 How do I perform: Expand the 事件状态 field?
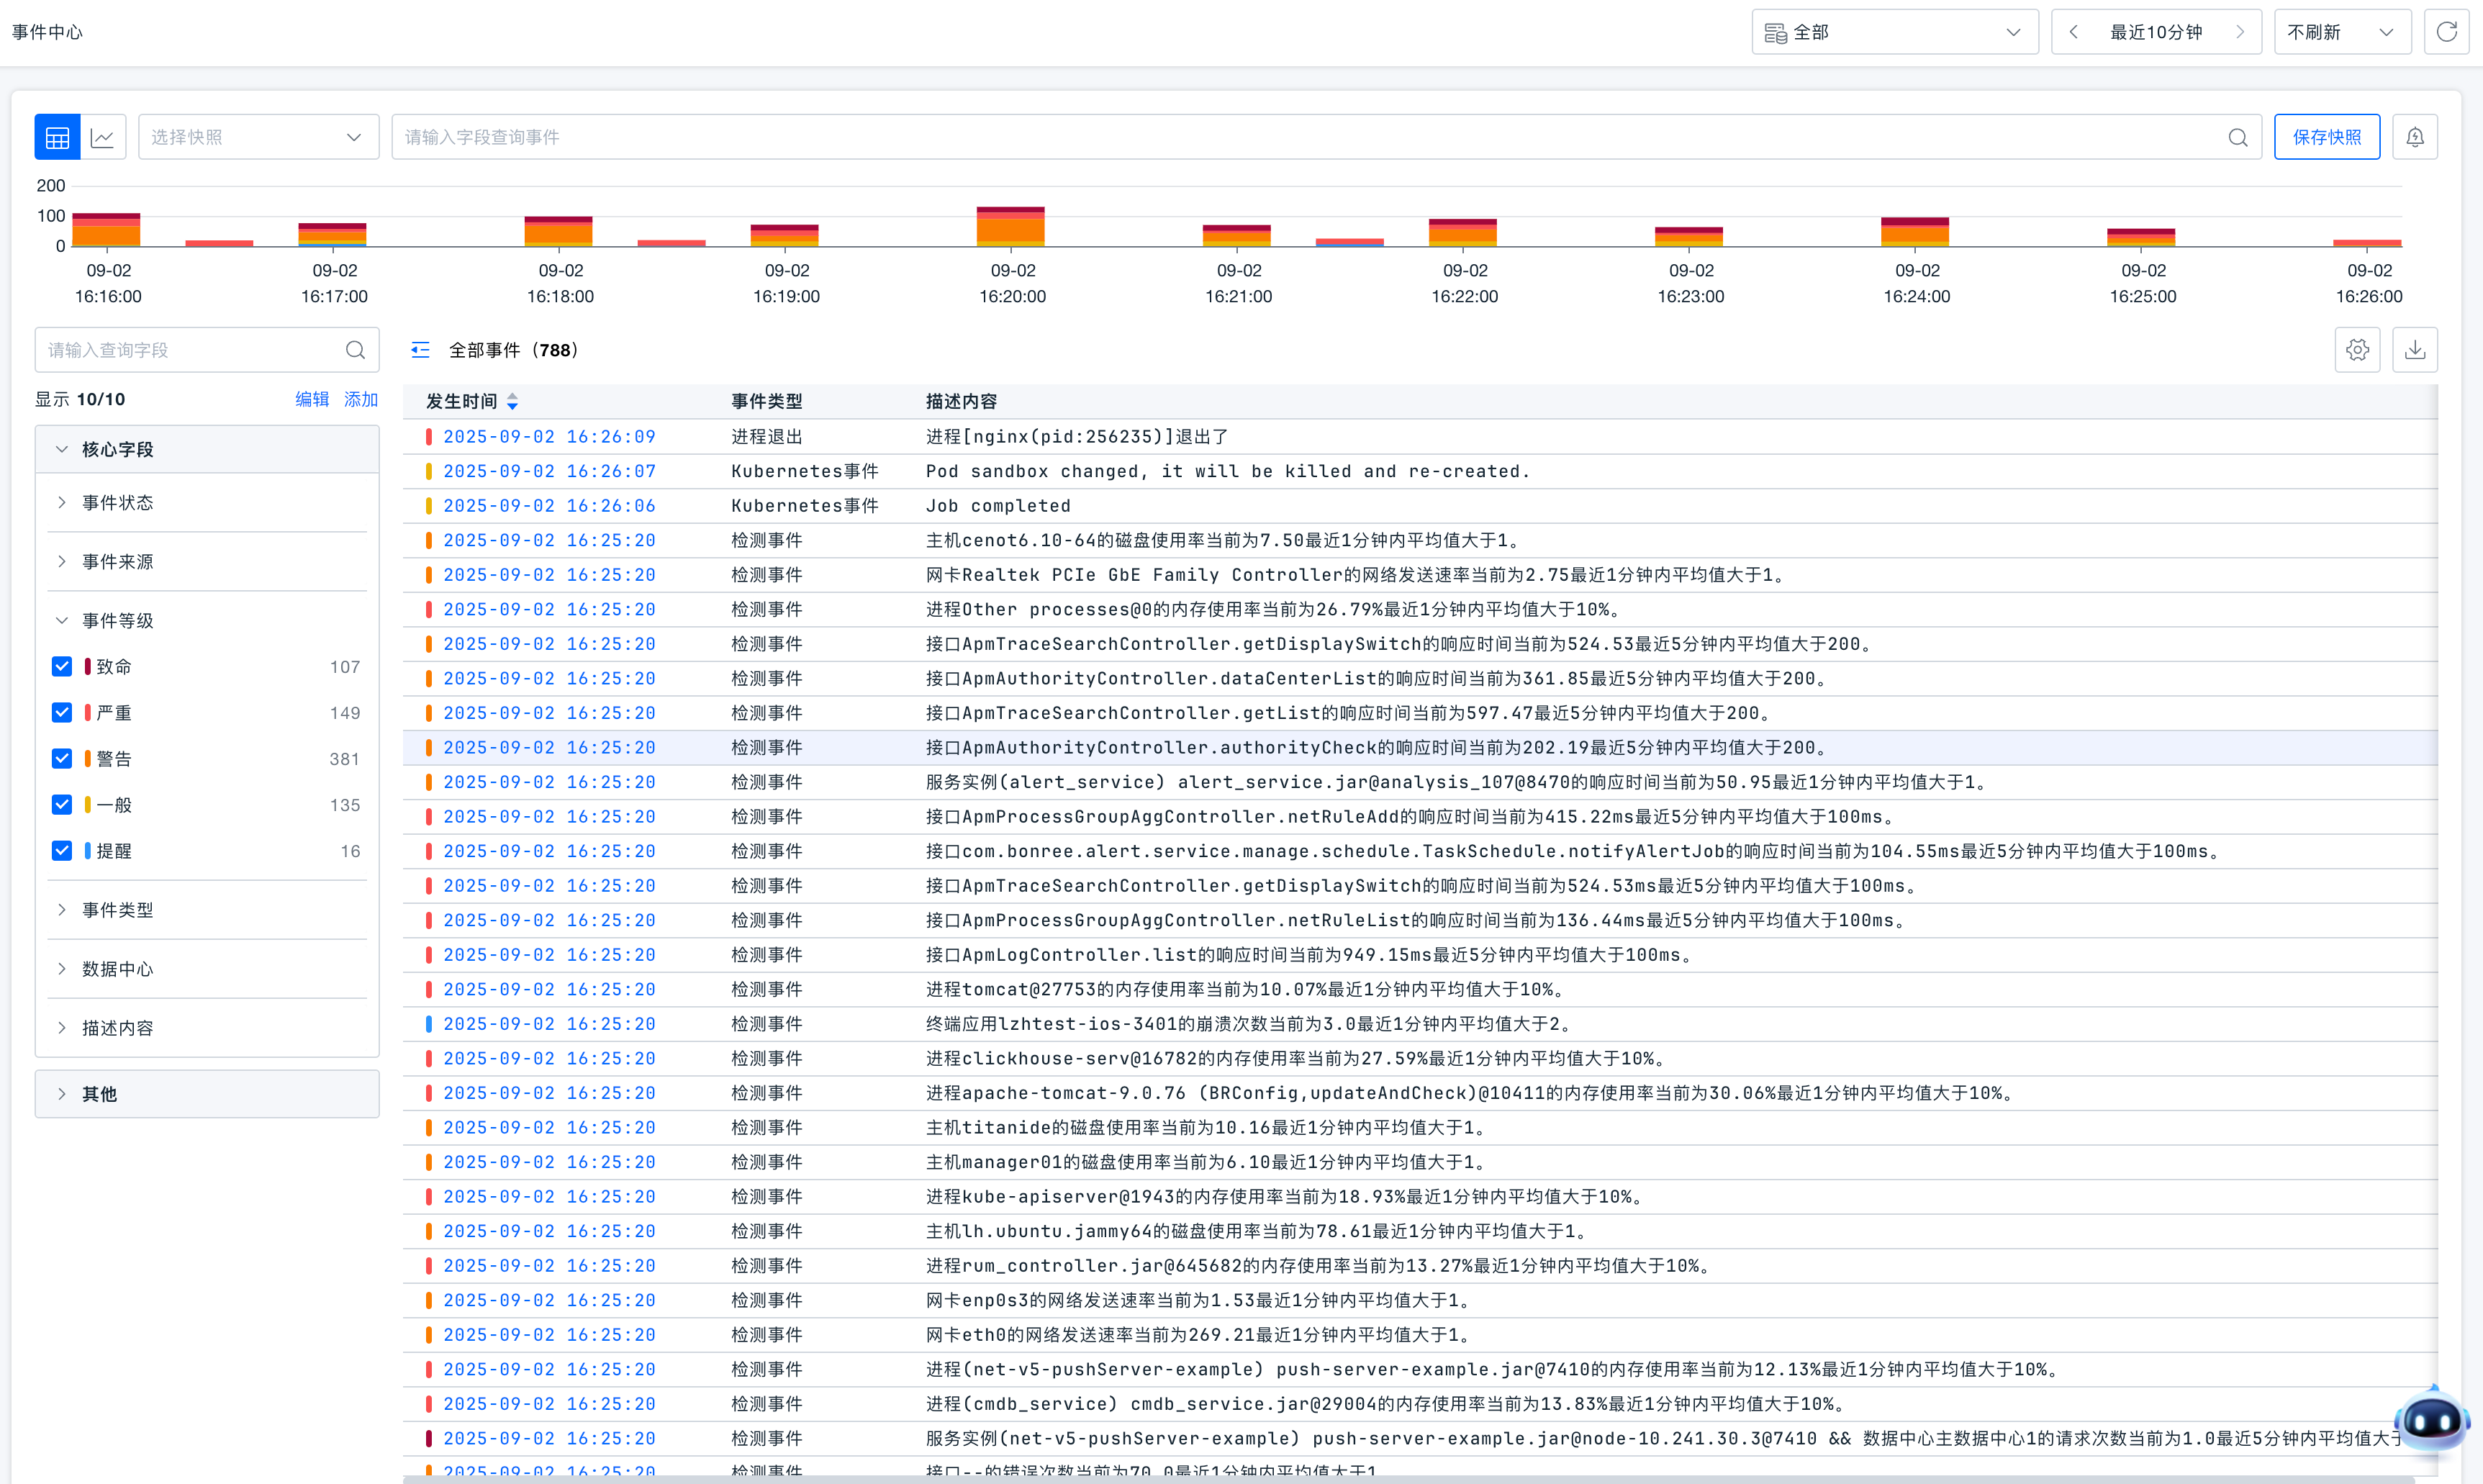click(x=117, y=503)
